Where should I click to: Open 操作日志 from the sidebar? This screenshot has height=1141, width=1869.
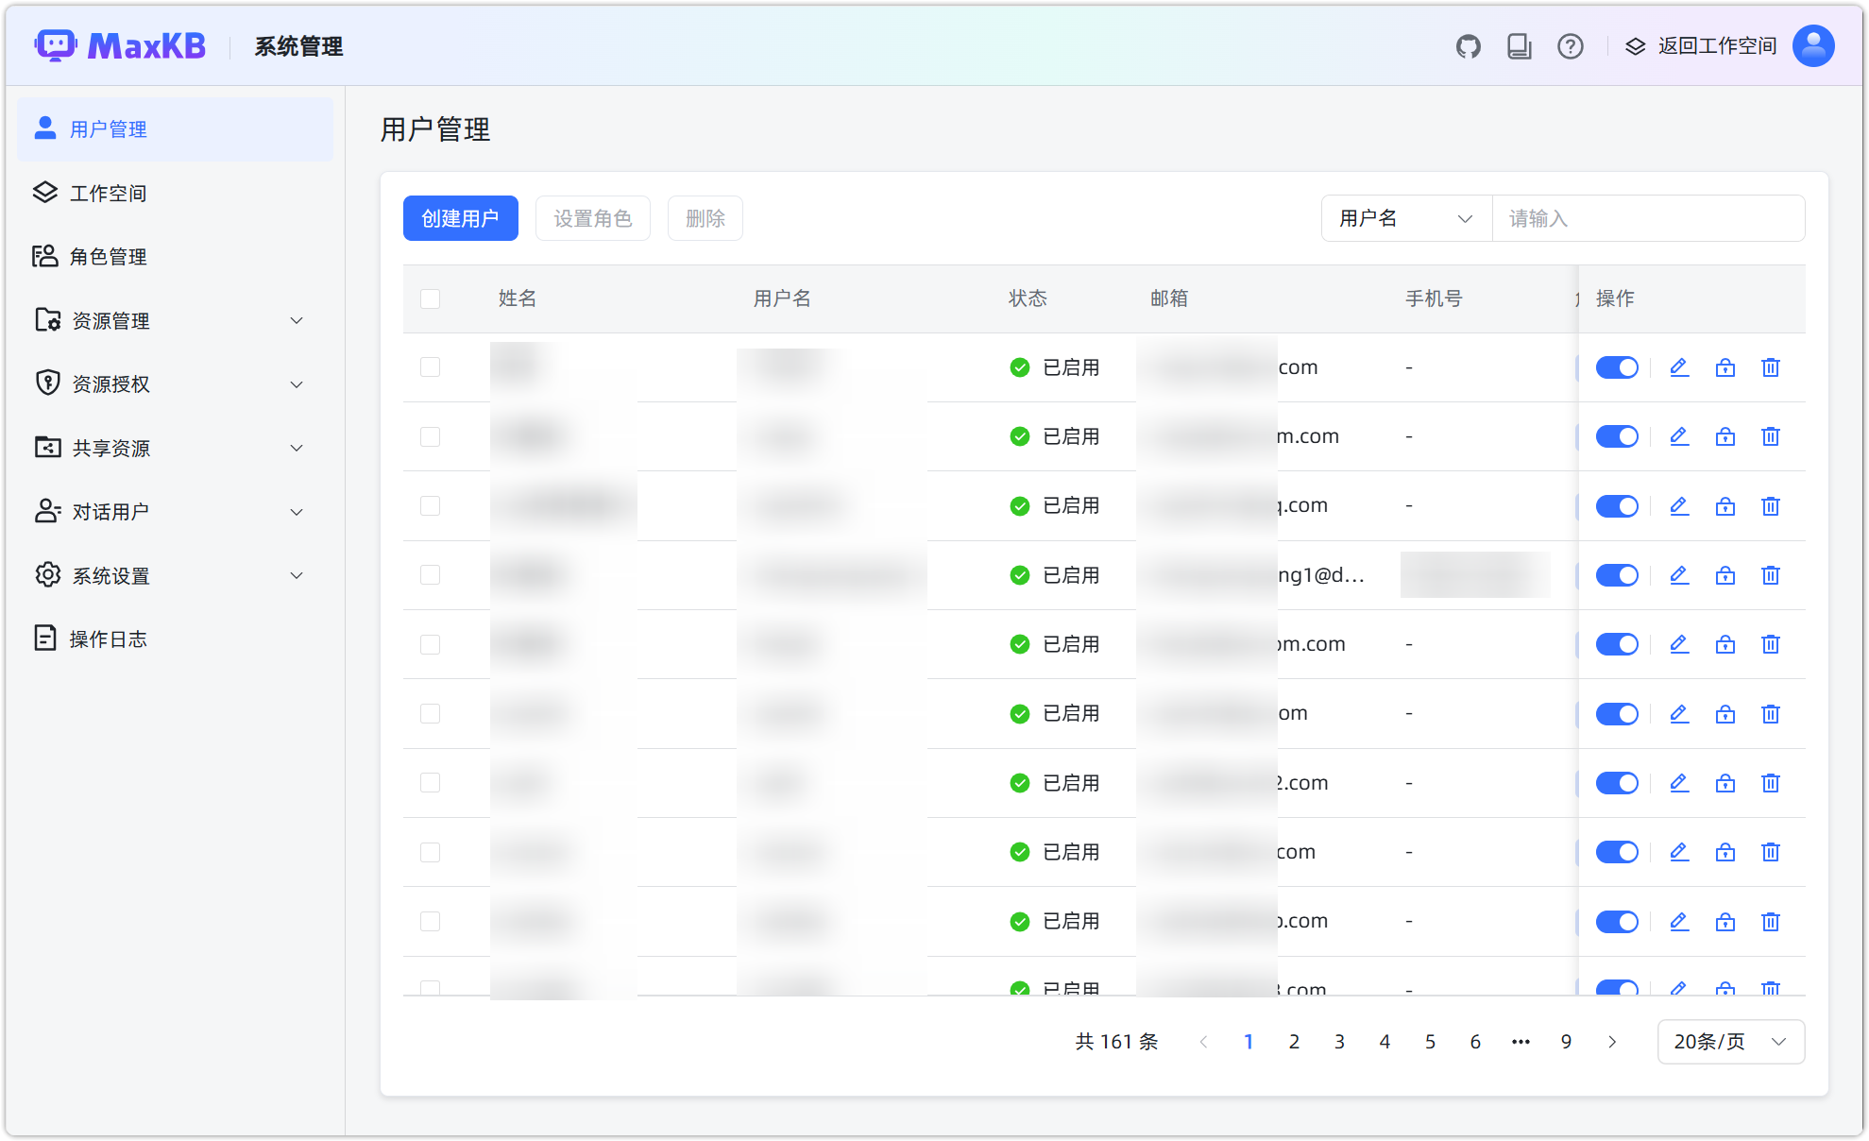pos(107,638)
